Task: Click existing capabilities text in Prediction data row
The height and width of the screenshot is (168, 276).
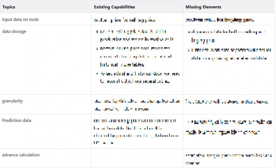Action: [x=136, y=131]
